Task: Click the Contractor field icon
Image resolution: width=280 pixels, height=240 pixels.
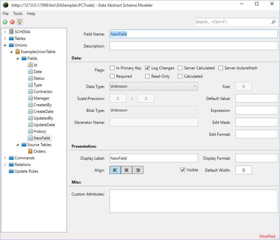Action: (x=30, y=92)
